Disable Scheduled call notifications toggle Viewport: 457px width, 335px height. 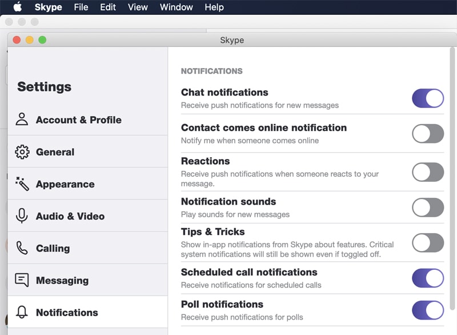[x=428, y=278]
